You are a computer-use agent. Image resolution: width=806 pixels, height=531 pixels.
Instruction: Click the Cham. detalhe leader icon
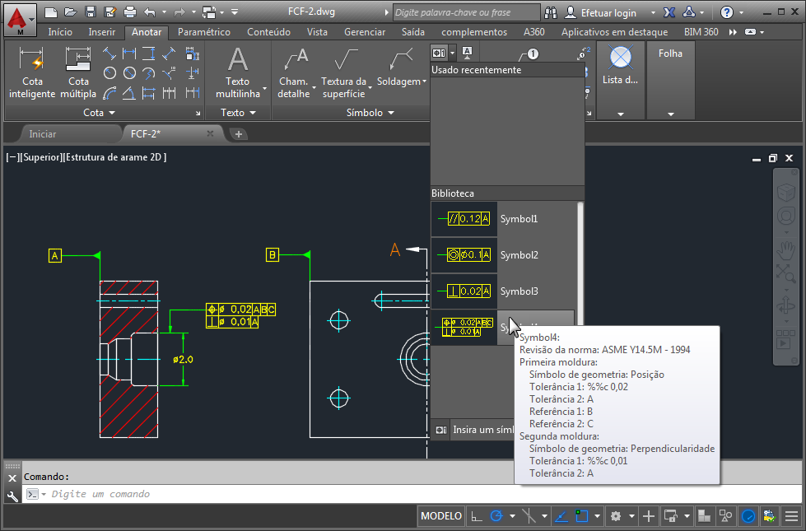(x=295, y=59)
